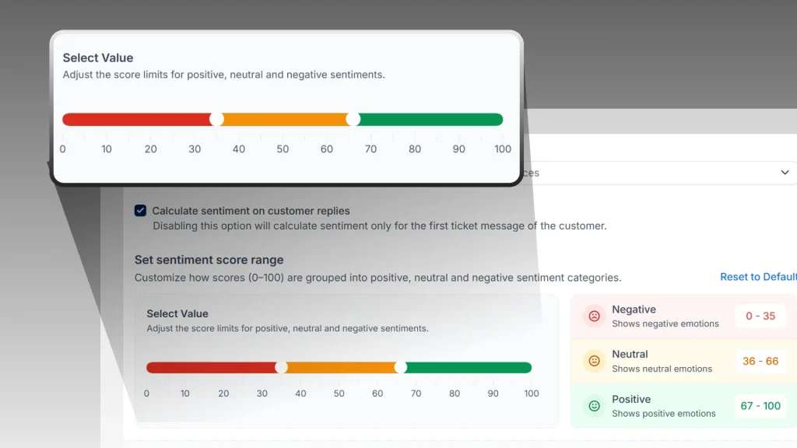Viewport: 797px width, 448px height.
Task: Click the 'Neutral' category label
Action: click(x=630, y=354)
